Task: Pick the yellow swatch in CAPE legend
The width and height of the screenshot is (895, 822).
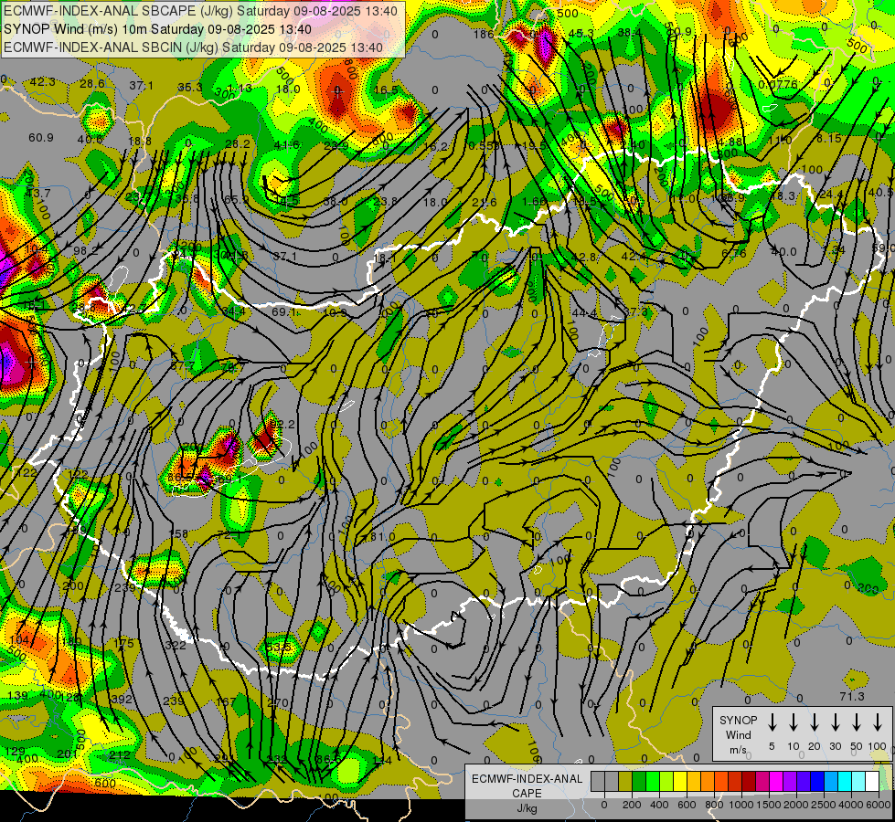Action: pyautogui.click(x=680, y=782)
